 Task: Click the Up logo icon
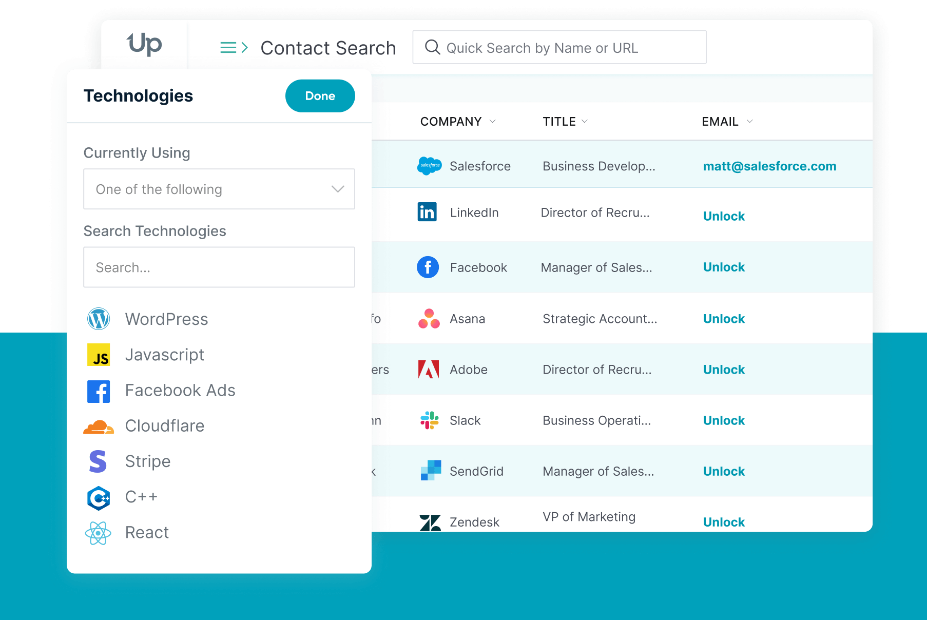pos(144,45)
